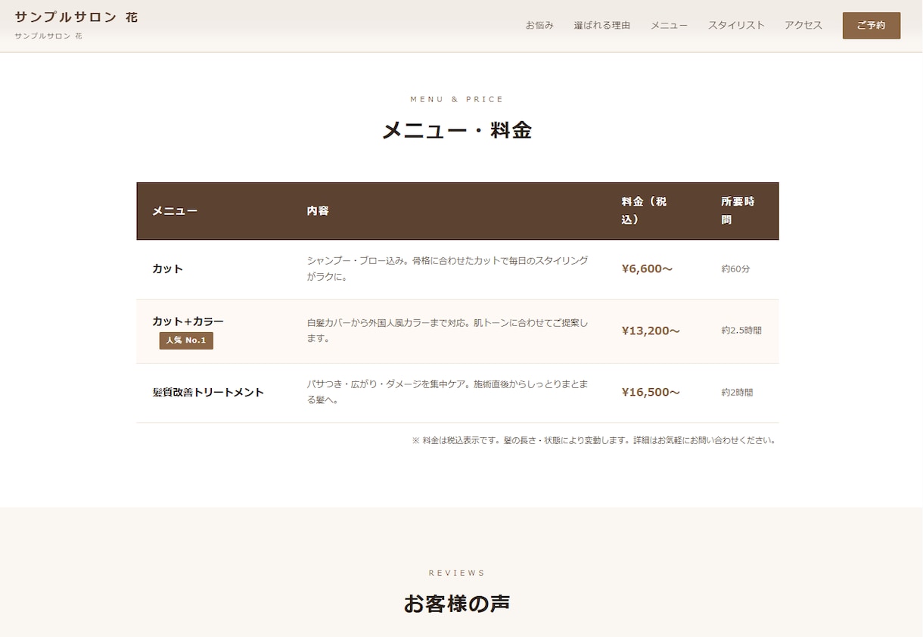Screen dimensions: 923x637
Task: Click the サンプルサロン 花 site logo
Action: (x=76, y=17)
